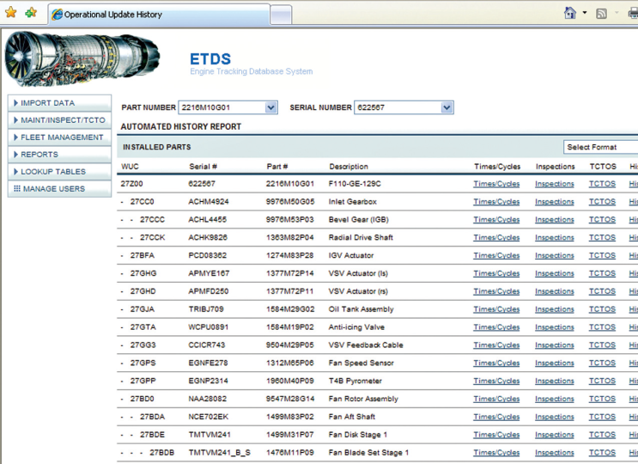Click the arrow icon beside REPORTS
Viewport: 638px width, 464px height.
(15, 155)
